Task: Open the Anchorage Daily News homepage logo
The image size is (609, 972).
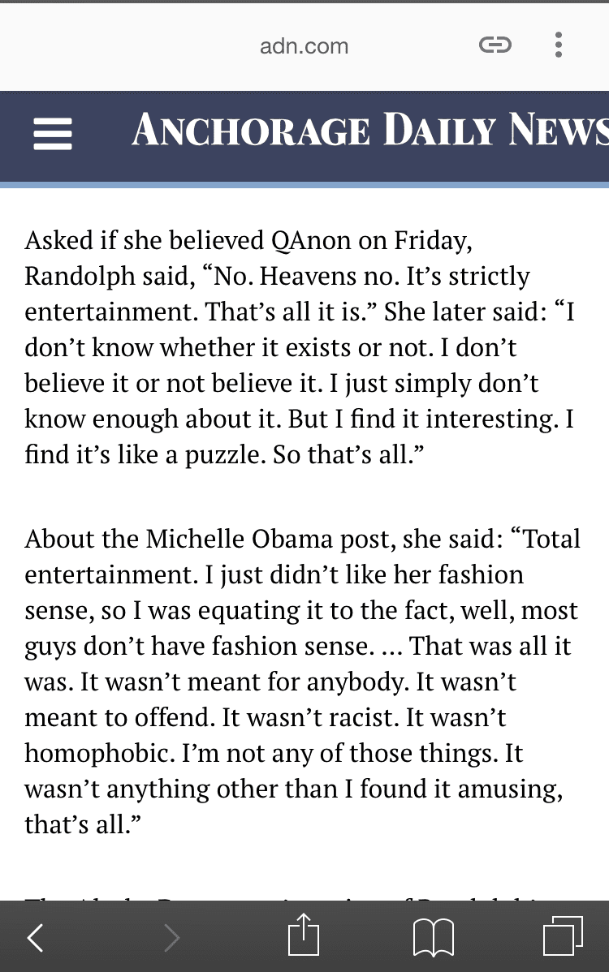Action: (370, 130)
